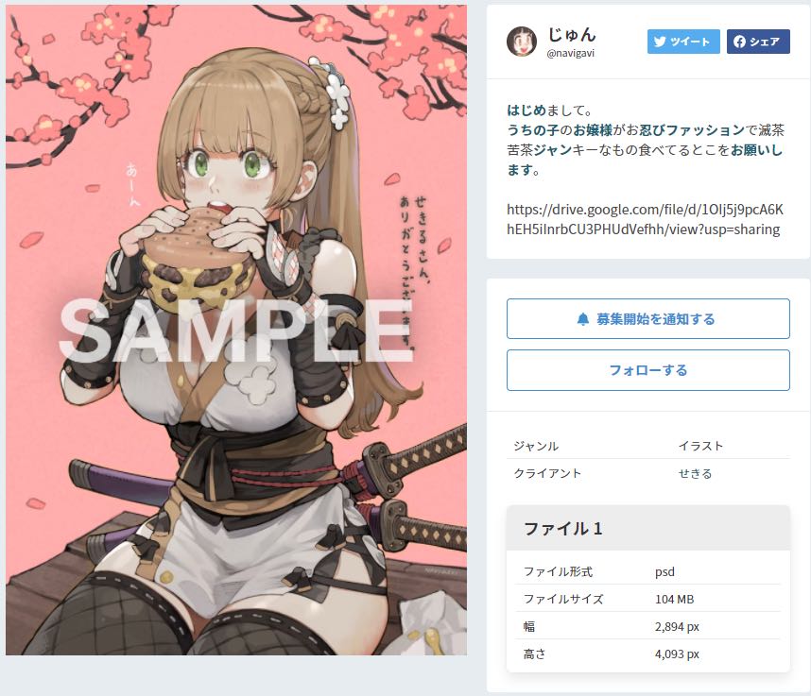Open じゅん's profile avatar
This screenshot has height=696, width=811.
522,42
